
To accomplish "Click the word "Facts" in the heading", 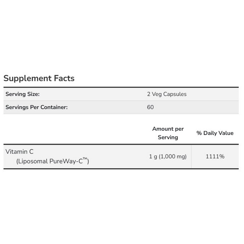I will coord(64,78).
